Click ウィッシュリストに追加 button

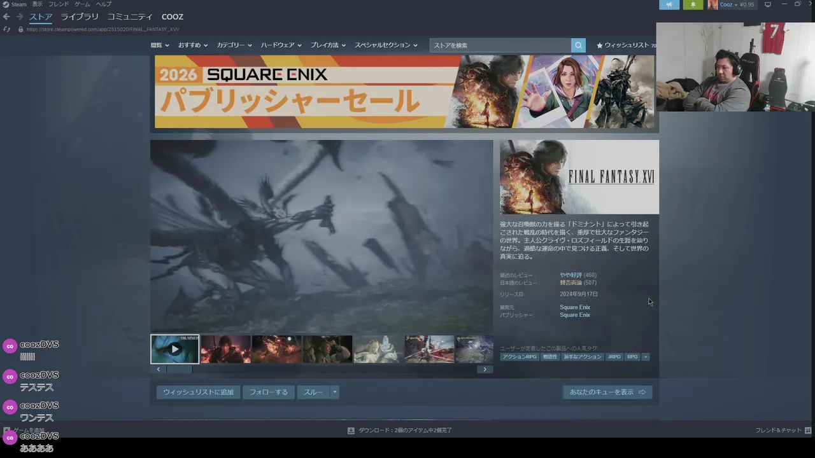click(x=199, y=392)
